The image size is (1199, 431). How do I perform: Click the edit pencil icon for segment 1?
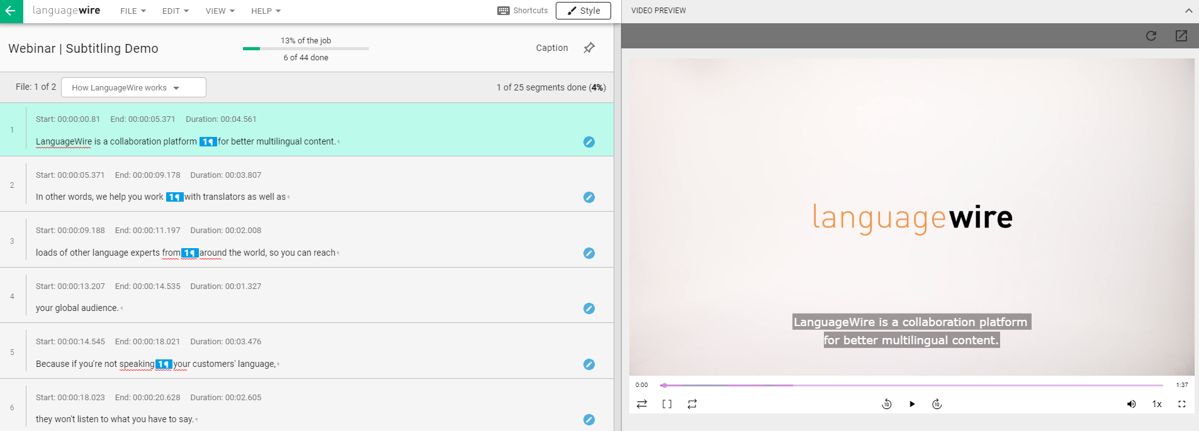(588, 142)
